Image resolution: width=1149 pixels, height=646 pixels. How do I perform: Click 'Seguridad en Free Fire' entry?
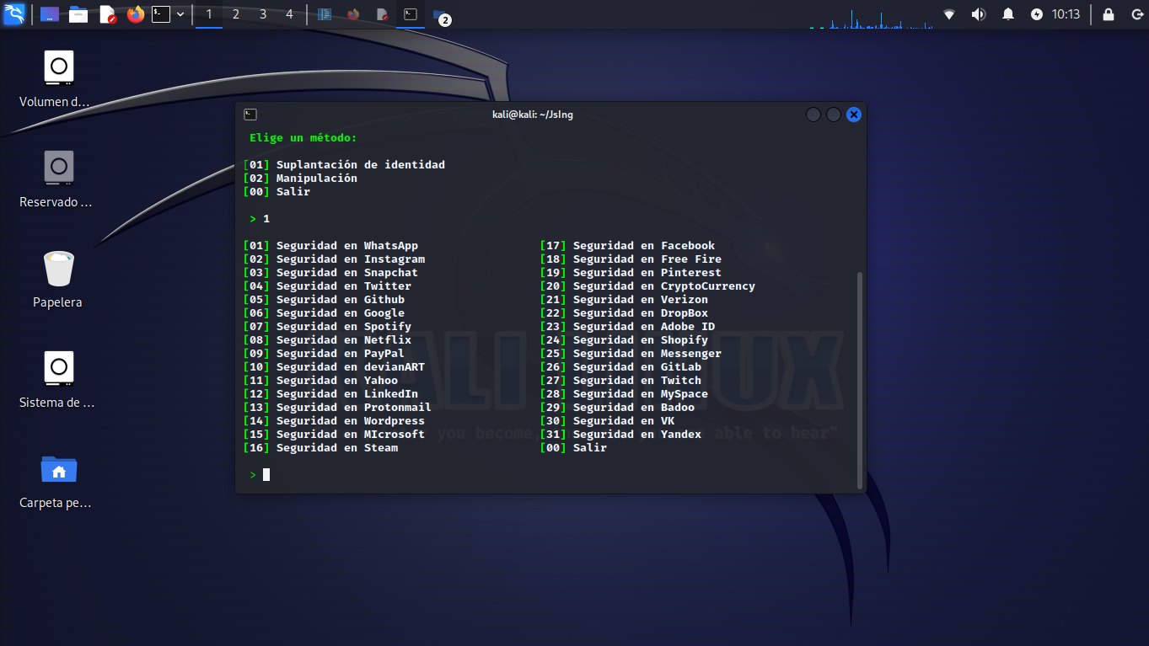click(x=647, y=259)
